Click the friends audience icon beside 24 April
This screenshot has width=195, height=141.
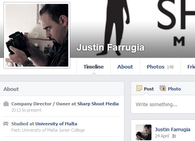(x=174, y=136)
